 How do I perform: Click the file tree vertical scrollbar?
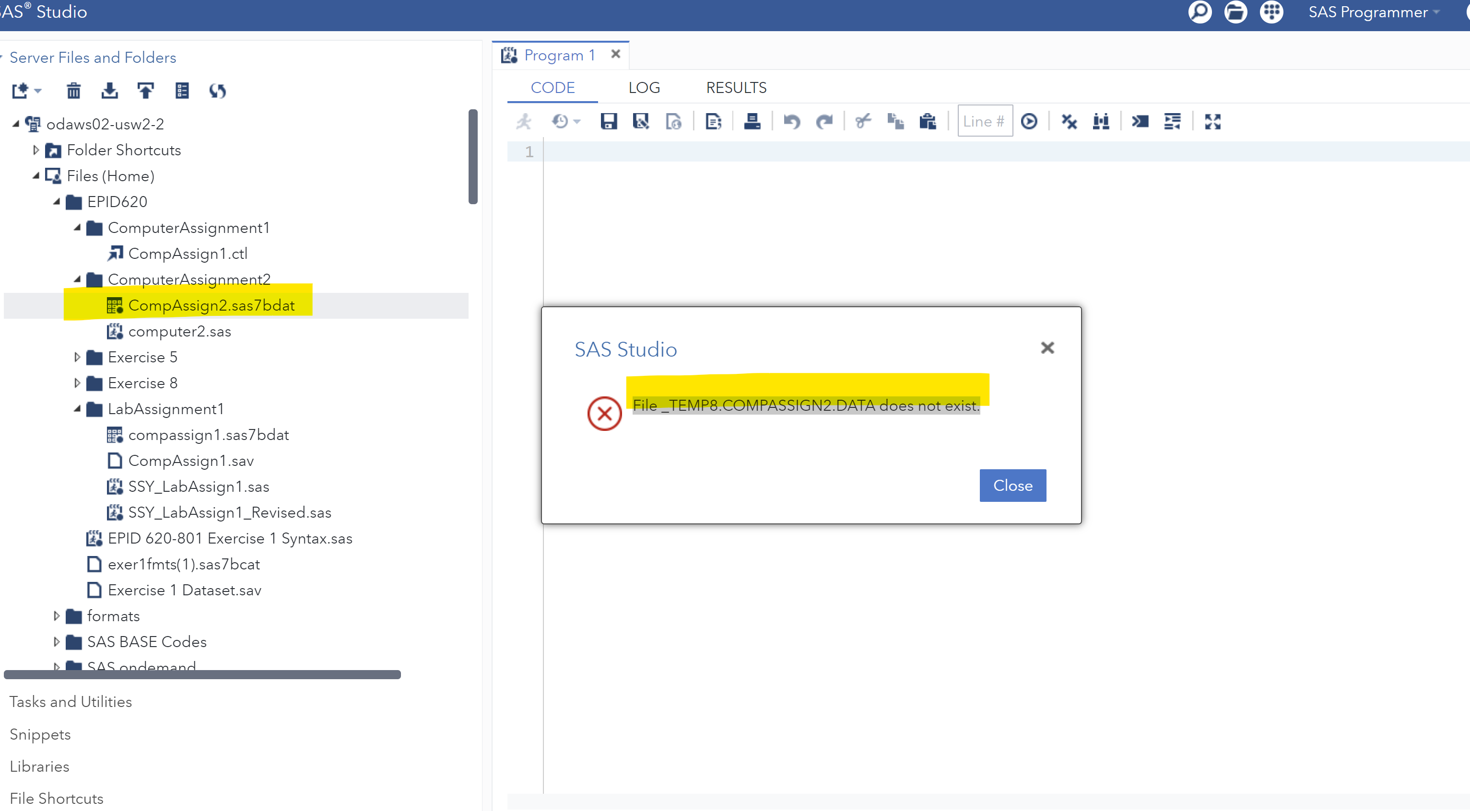pyautogui.click(x=472, y=157)
